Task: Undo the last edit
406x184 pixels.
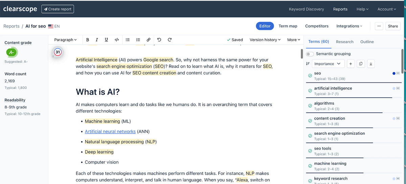Action: (159, 40)
